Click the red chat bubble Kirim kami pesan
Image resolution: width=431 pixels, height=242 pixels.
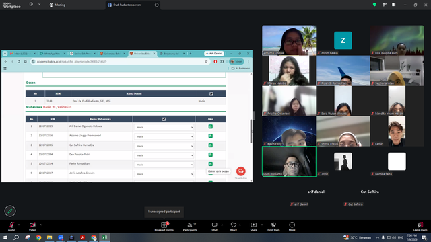[241, 171]
